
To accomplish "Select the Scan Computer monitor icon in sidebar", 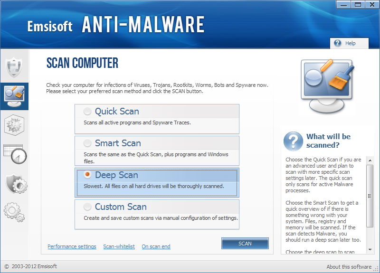I will pyautogui.click(x=14, y=96).
